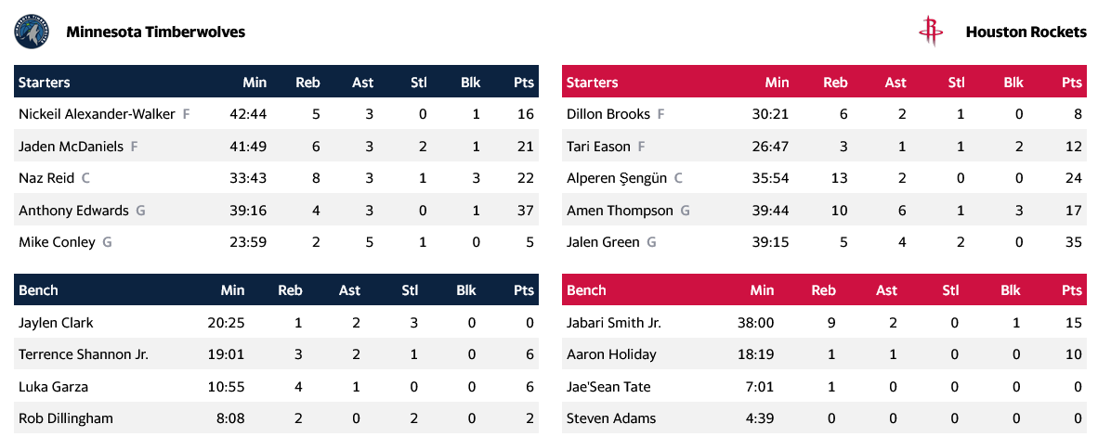Screen dimensions: 1098x437
Task: Select Naz Reid in Timberwolves starters
Action: pos(46,178)
